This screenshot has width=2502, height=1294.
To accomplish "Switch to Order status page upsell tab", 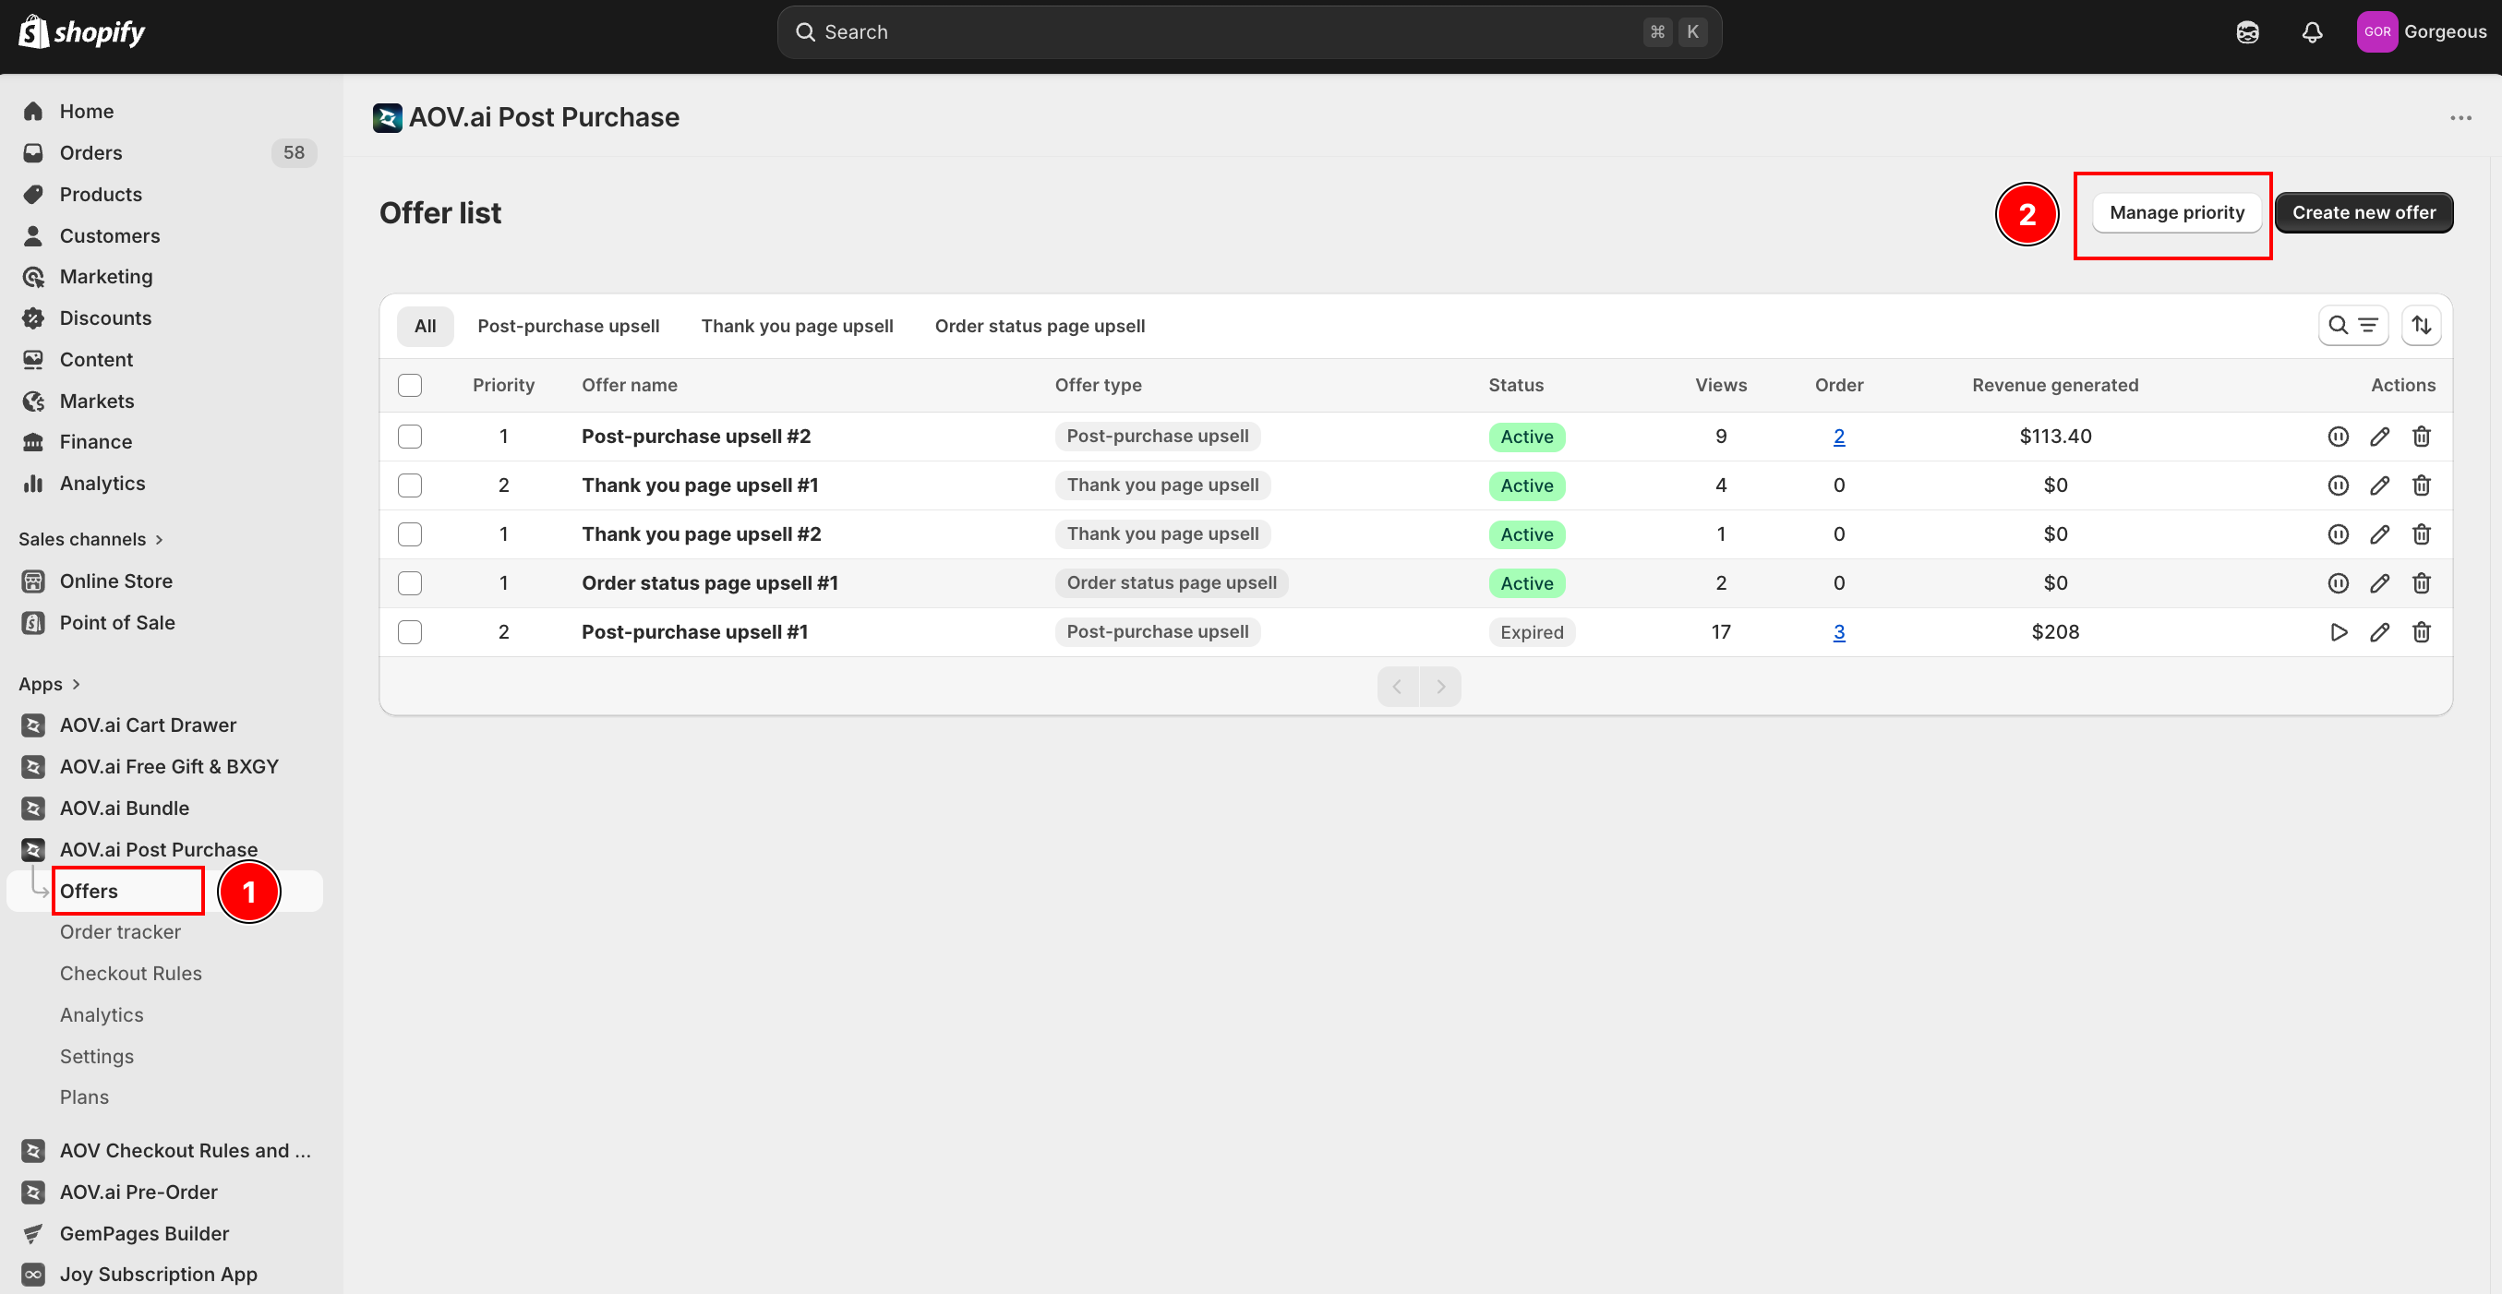I will [x=1040, y=326].
